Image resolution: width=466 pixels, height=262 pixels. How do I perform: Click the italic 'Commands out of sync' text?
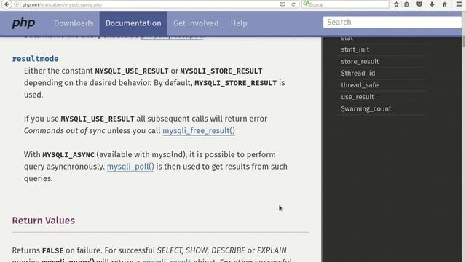[65, 131]
